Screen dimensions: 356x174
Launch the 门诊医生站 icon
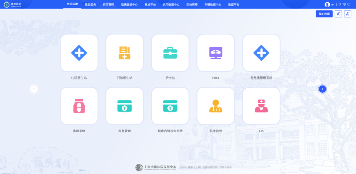(x=125, y=53)
